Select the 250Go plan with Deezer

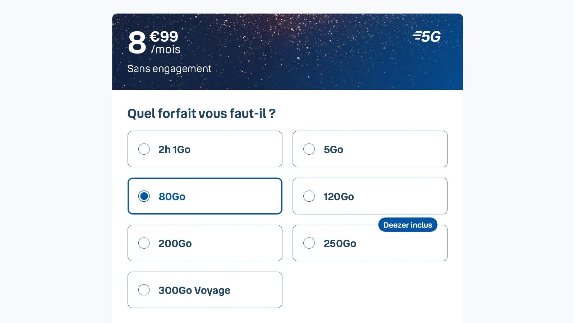[309, 243]
